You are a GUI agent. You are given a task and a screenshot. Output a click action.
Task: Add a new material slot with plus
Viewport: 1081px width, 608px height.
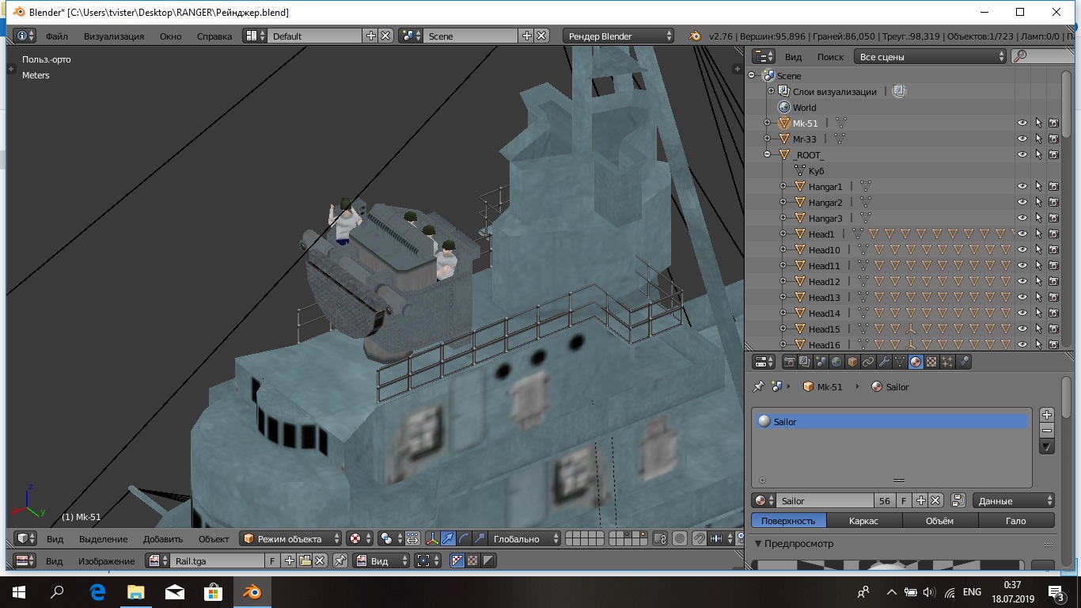pos(1046,415)
